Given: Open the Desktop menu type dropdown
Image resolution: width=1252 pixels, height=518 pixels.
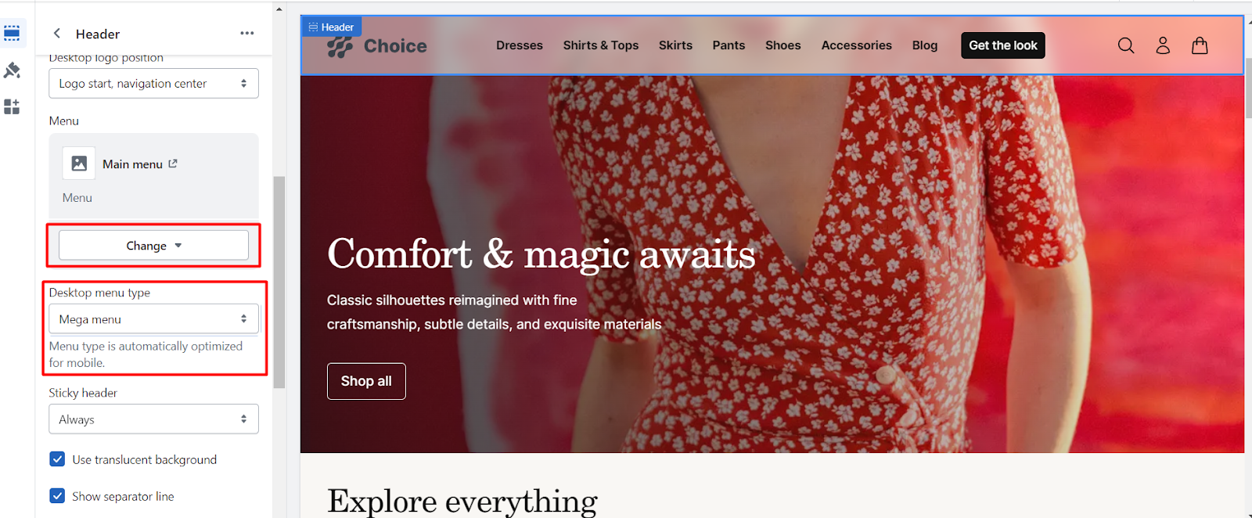Looking at the screenshot, I should coord(153,319).
